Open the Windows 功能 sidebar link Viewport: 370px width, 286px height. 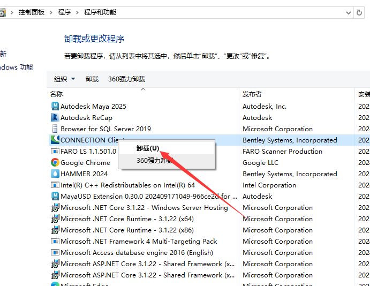(x=16, y=67)
